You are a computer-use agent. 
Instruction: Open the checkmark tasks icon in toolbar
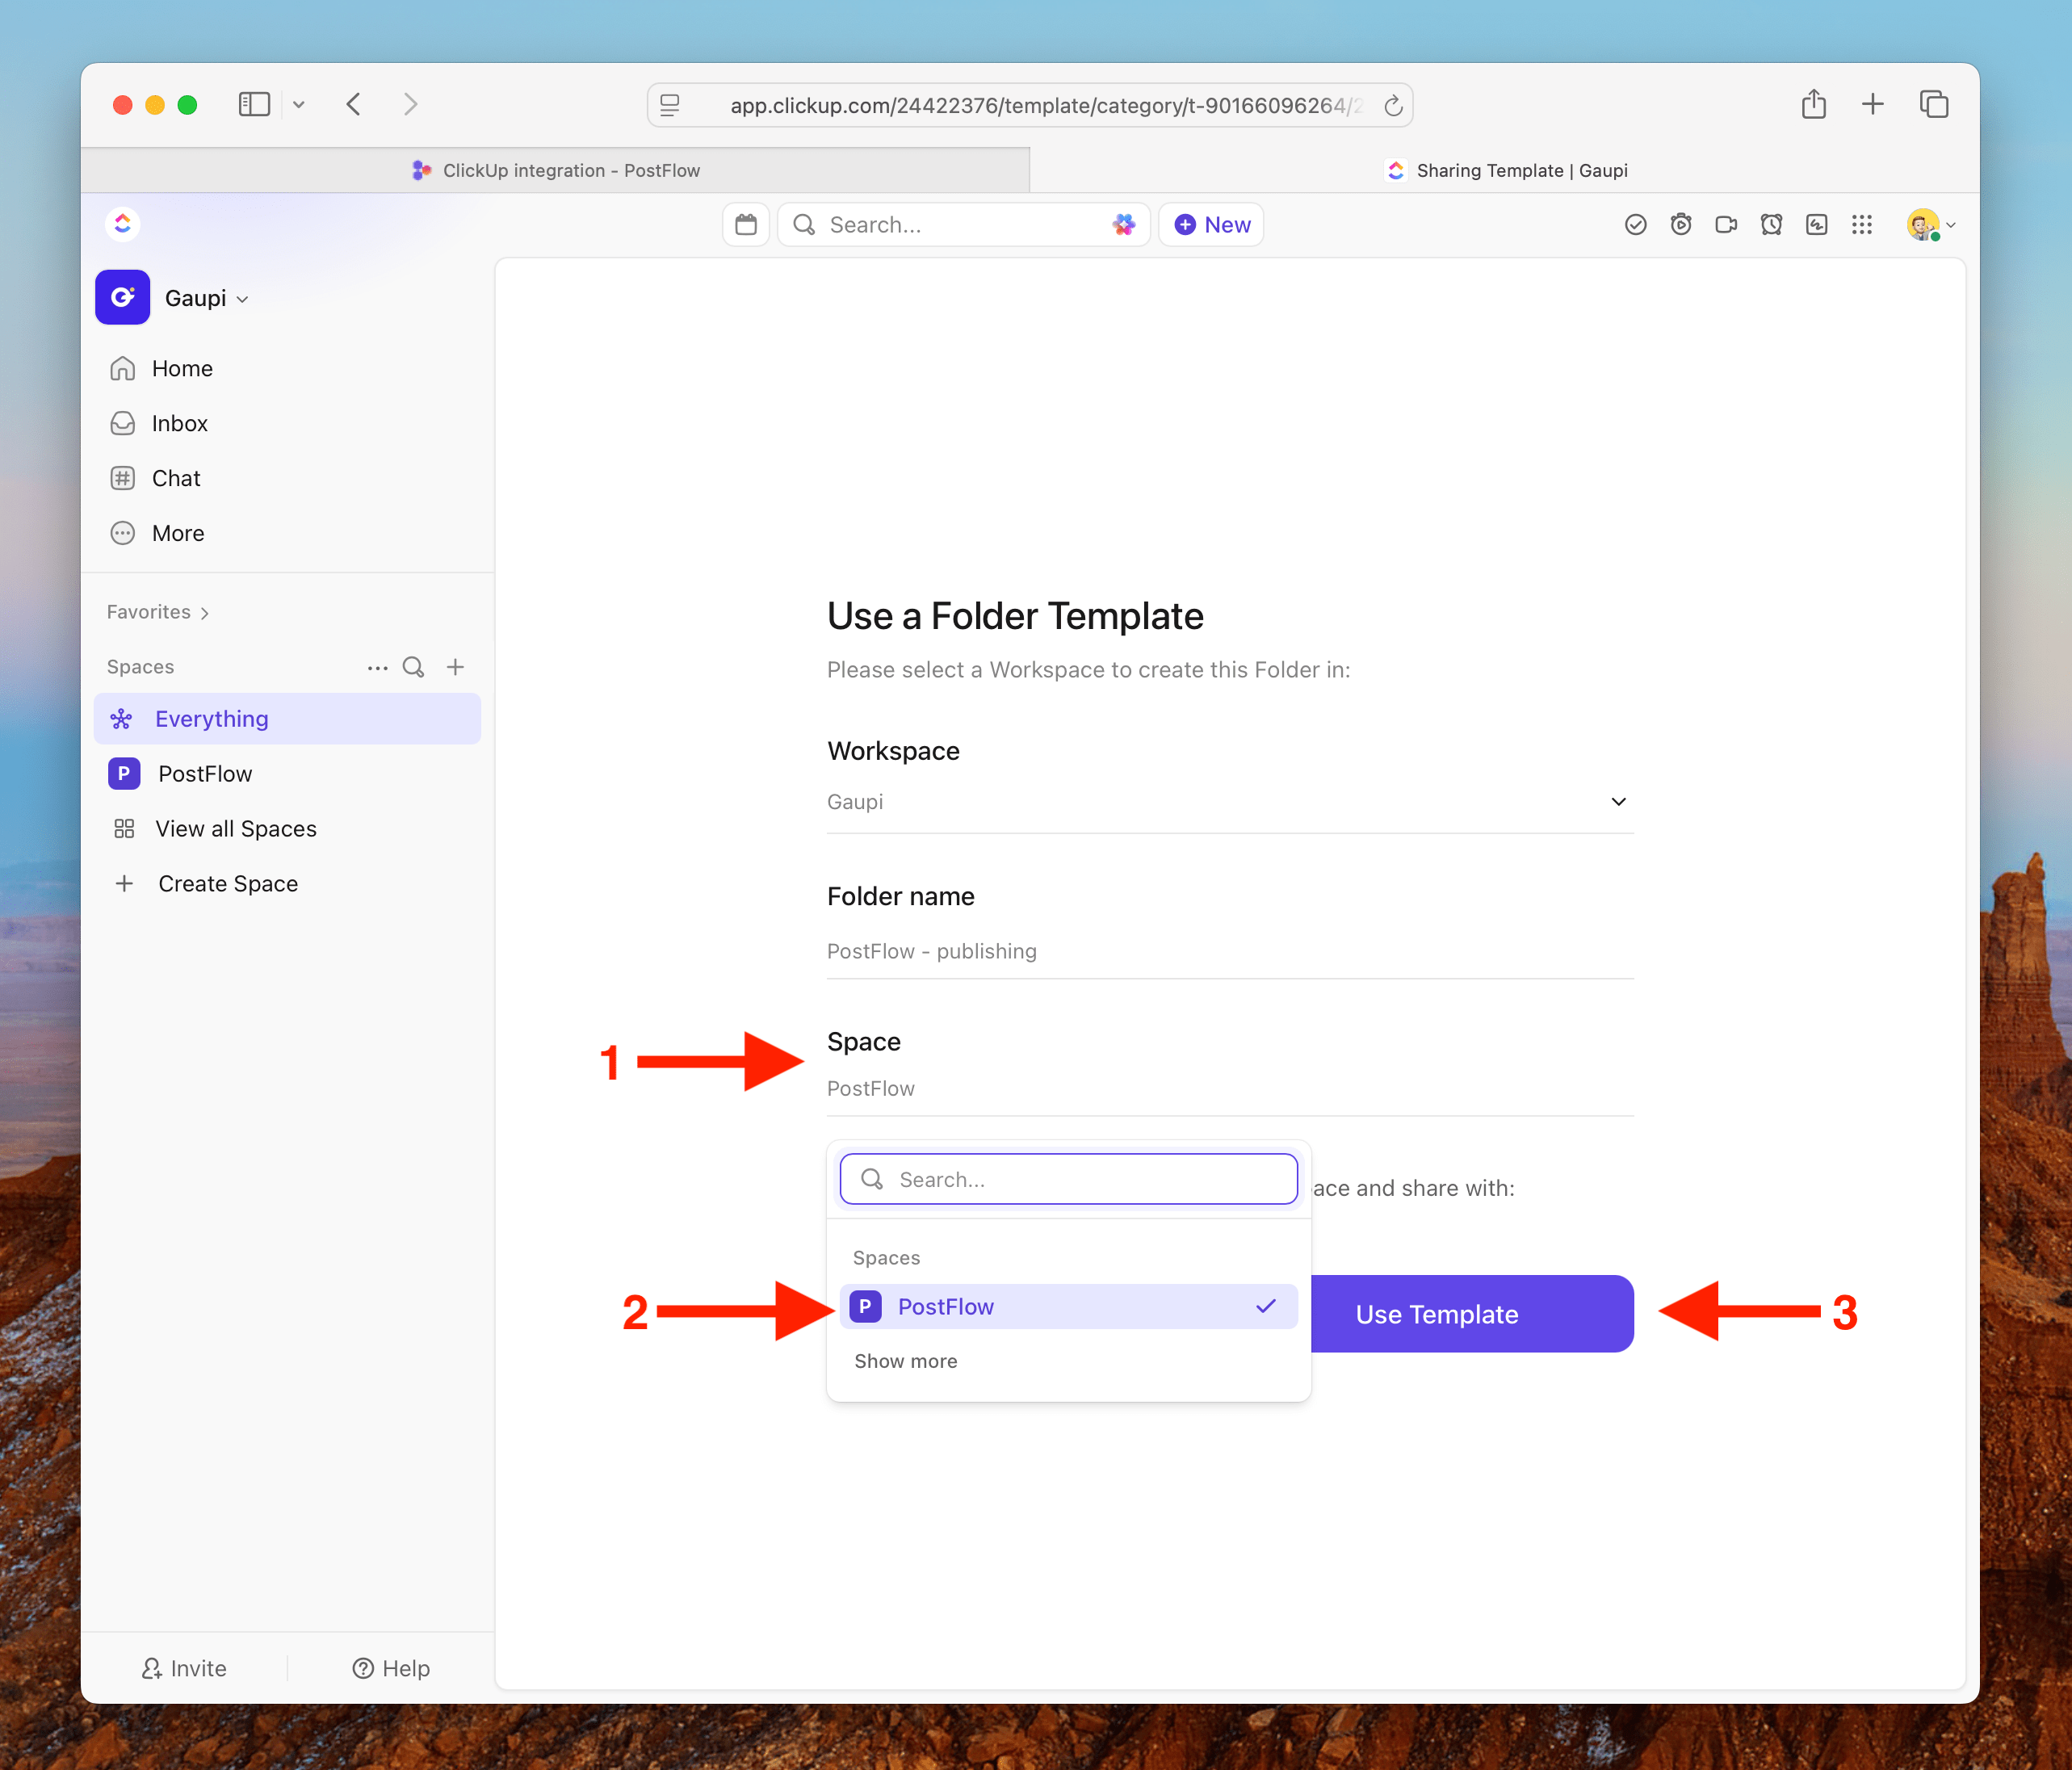[x=1635, y=224]
